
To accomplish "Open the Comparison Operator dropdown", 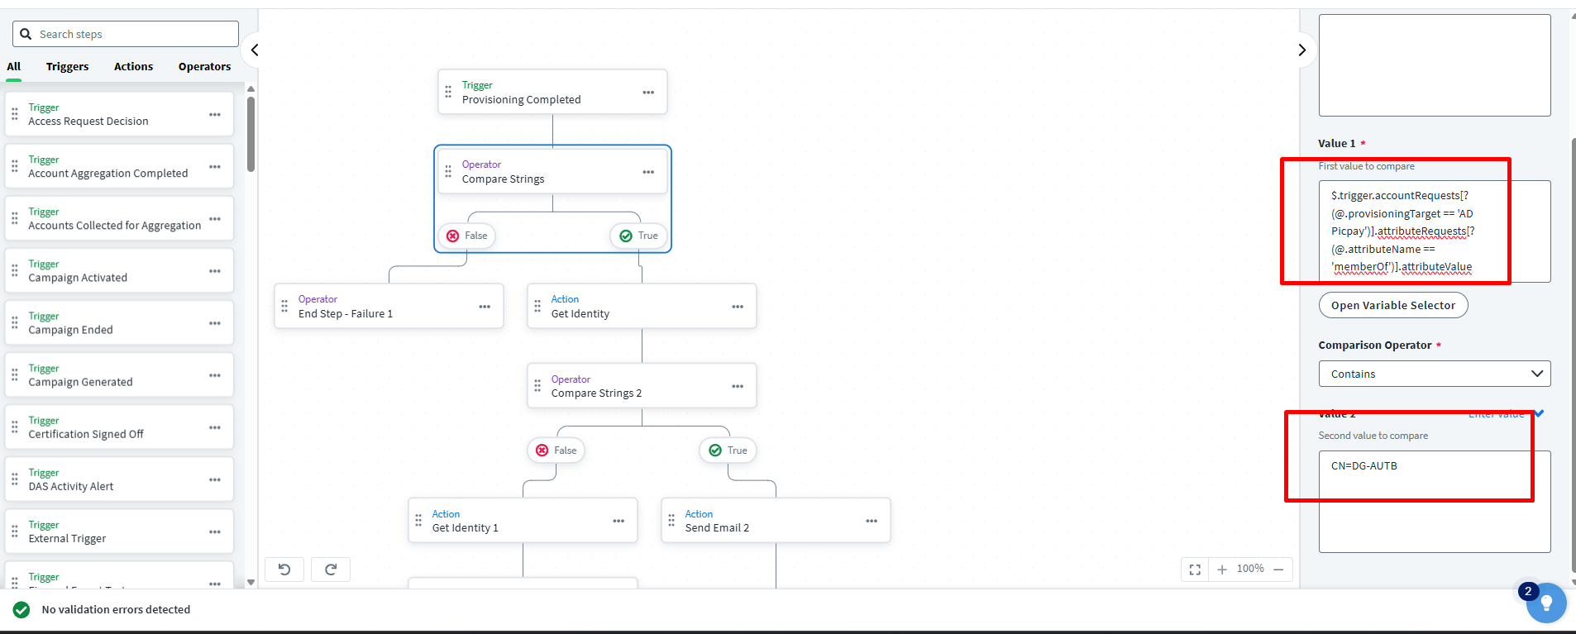I will 1434,374.
